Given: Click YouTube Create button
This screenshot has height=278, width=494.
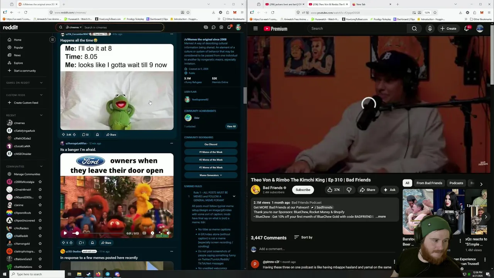Looking at the screenshot, I should (448, 29).
